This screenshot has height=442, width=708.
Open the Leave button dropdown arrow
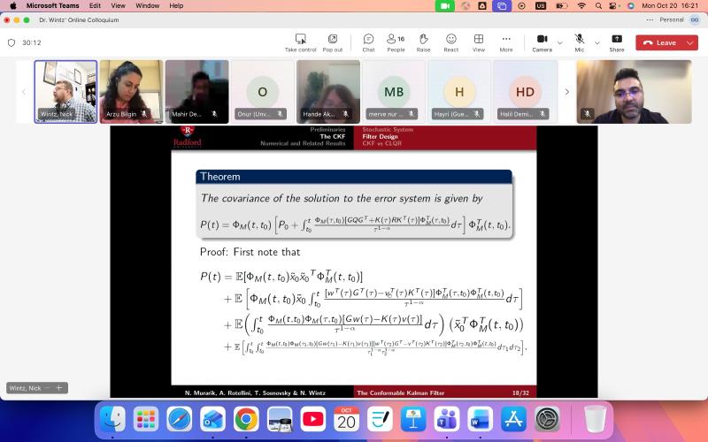pos(690,42)
